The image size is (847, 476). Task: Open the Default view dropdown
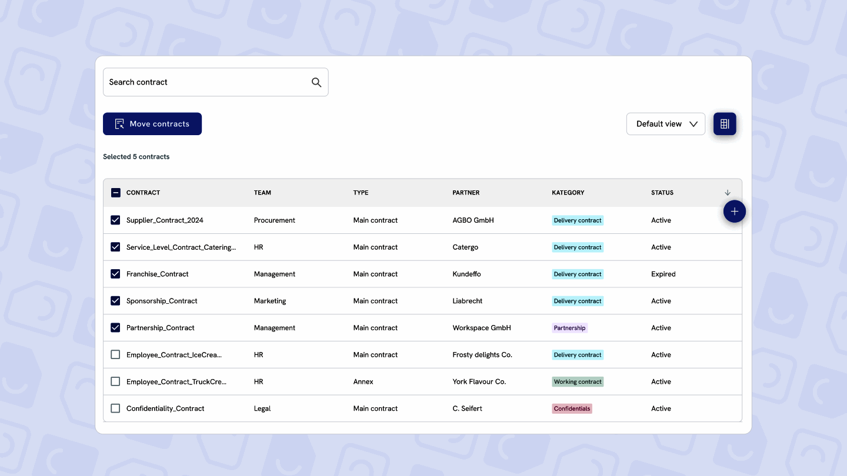point(665,123)
